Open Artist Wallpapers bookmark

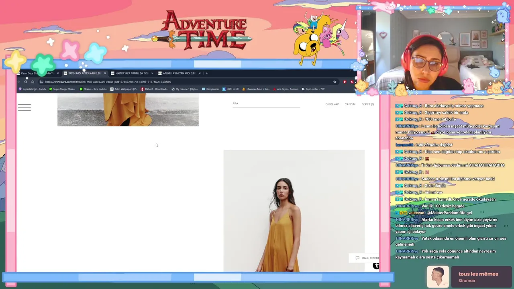coord(124,89)
